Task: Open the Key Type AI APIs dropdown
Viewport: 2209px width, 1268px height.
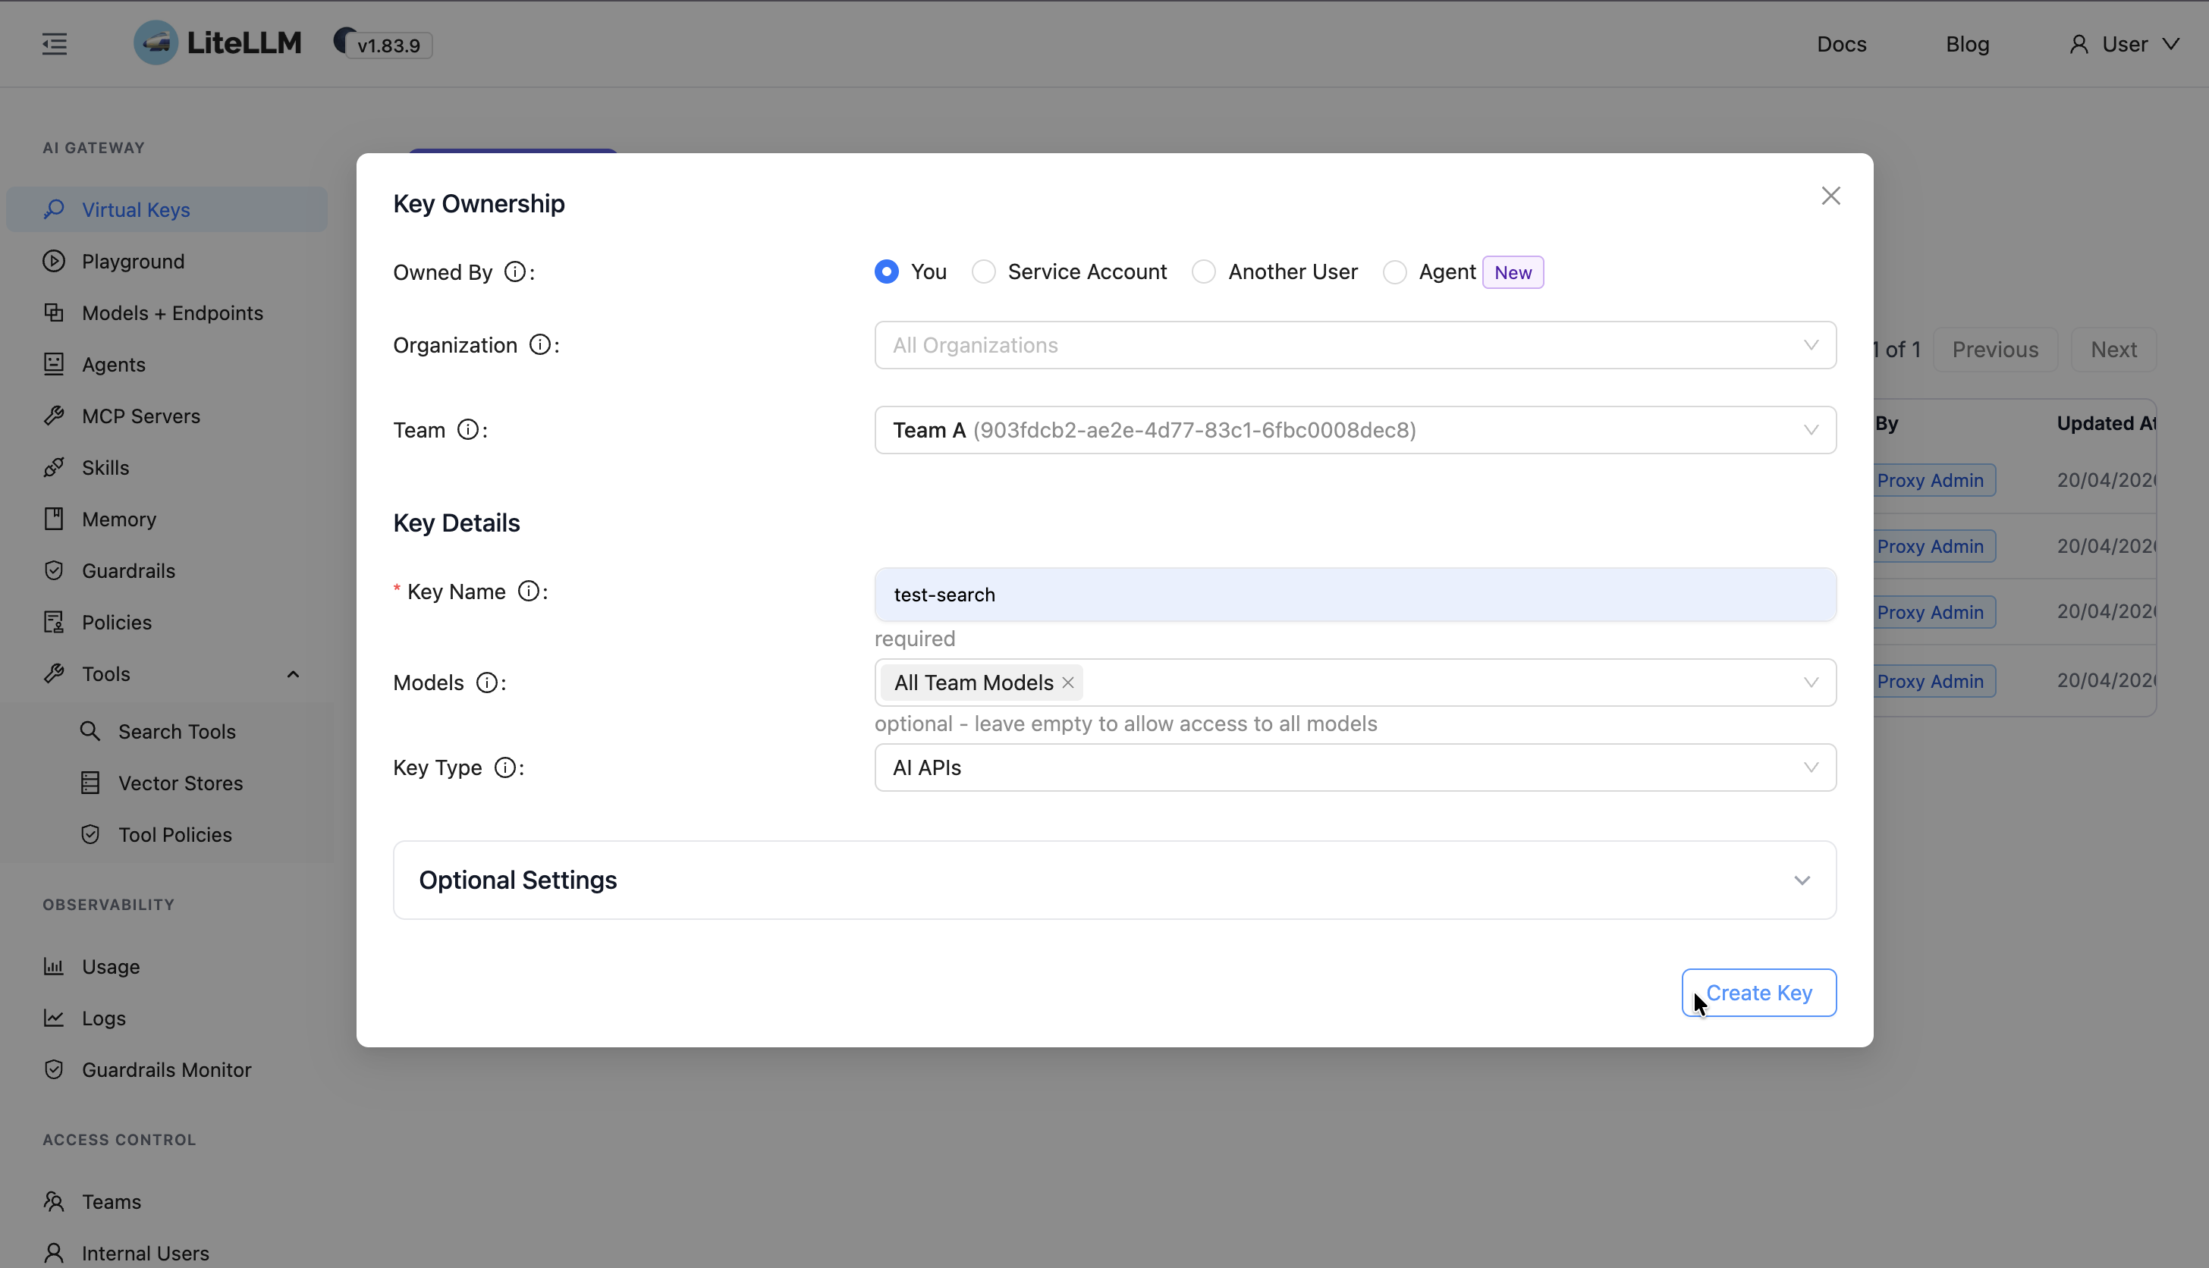Action: (1355, 768)
